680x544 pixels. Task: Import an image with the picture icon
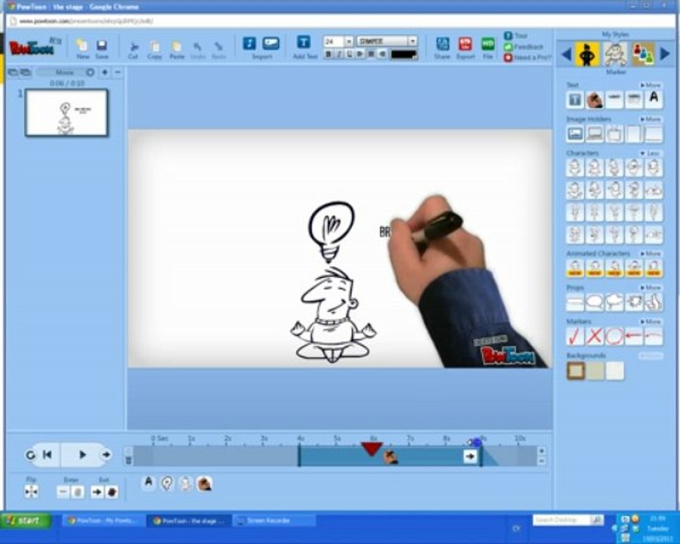pyautogui.click(x=271, y=43)
